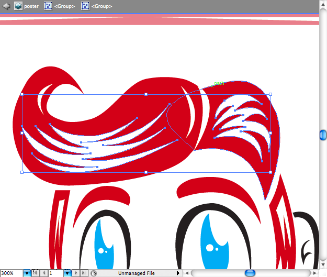327x277 pixels.
Task: Go to the previous artboard button
Action: click(44, 273)
